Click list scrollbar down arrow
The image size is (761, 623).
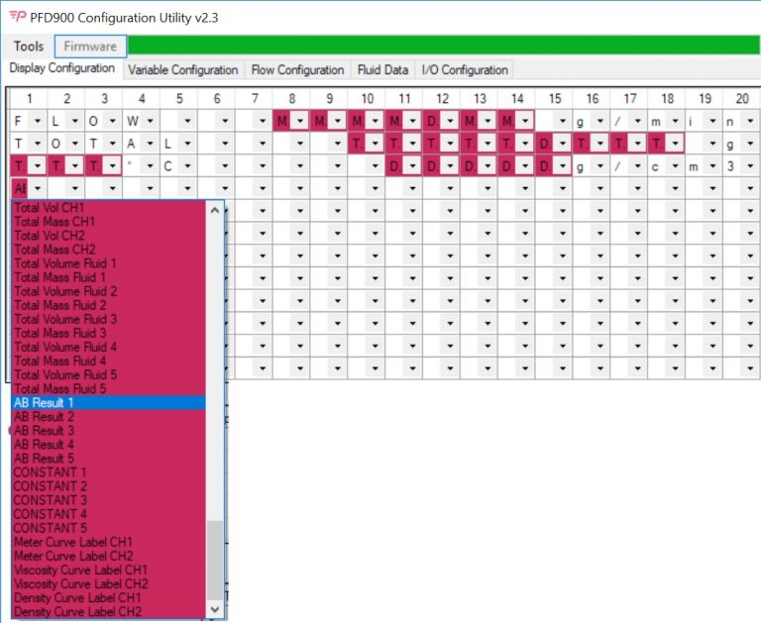[x=215, y=609]
